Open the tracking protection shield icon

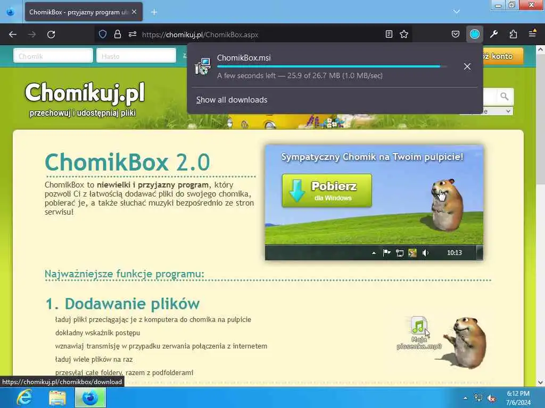103,35
